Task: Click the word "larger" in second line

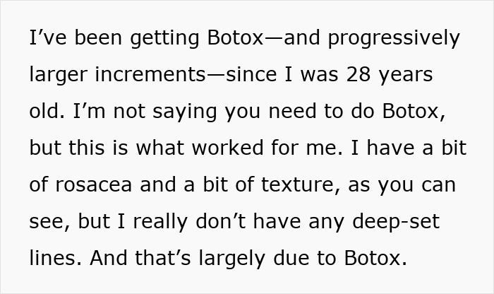Action: coord(58,76)
